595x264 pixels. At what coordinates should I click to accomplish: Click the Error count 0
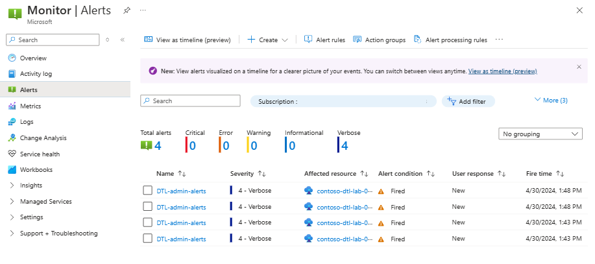click(x=226, y=146)
